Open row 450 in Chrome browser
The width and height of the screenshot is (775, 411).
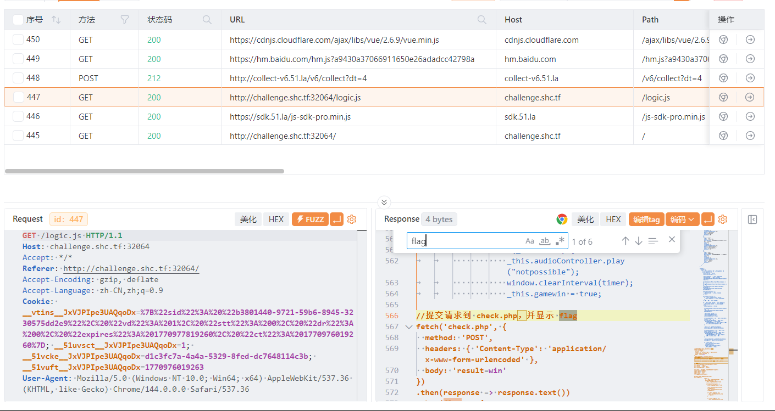[x=724, y=40]
